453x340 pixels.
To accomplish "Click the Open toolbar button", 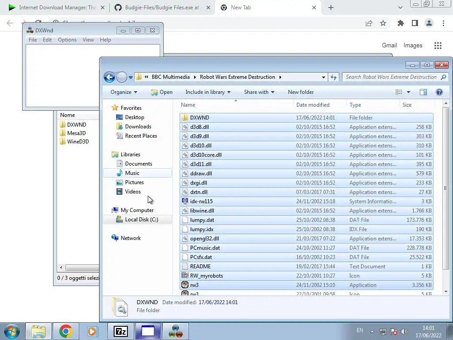I will [162, 92].
